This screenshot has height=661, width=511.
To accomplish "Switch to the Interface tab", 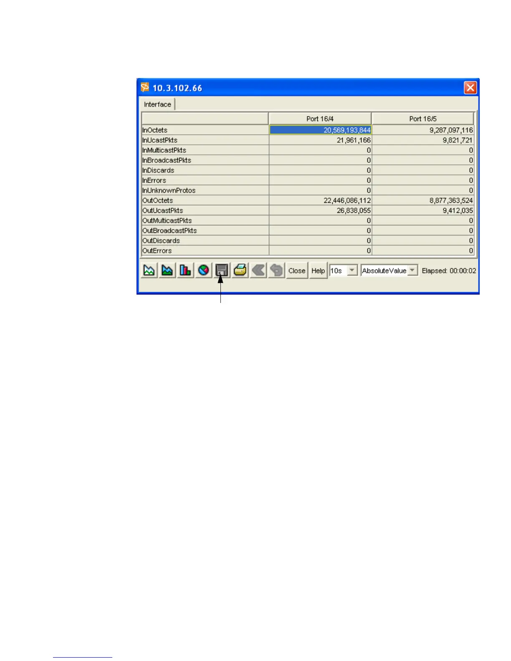I will coord(157,104).
